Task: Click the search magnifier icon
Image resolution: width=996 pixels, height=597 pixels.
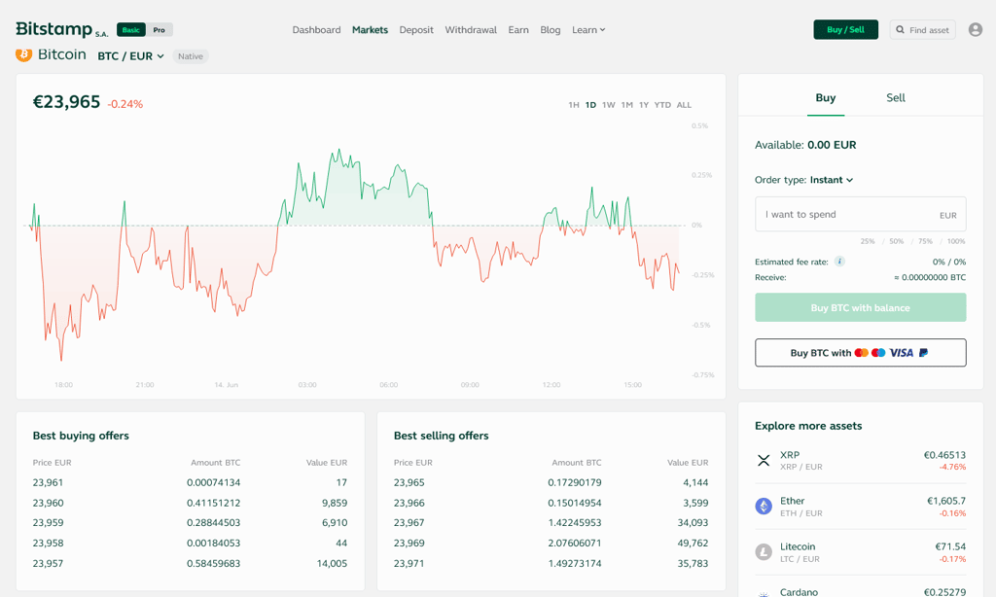Action: 900,29
